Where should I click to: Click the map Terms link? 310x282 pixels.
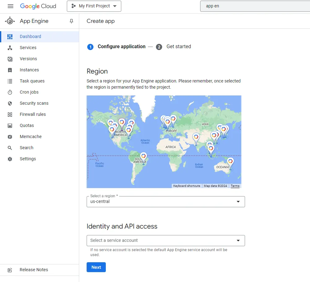point(235,186)
